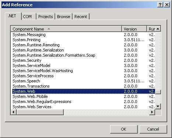Open the COM tab
This screenshot has height=138, width=172.
pos(29,17)
